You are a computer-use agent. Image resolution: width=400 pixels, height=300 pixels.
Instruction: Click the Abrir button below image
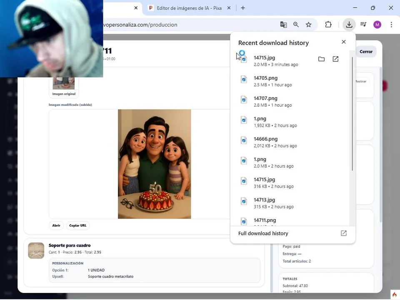[x=56, y=225]
